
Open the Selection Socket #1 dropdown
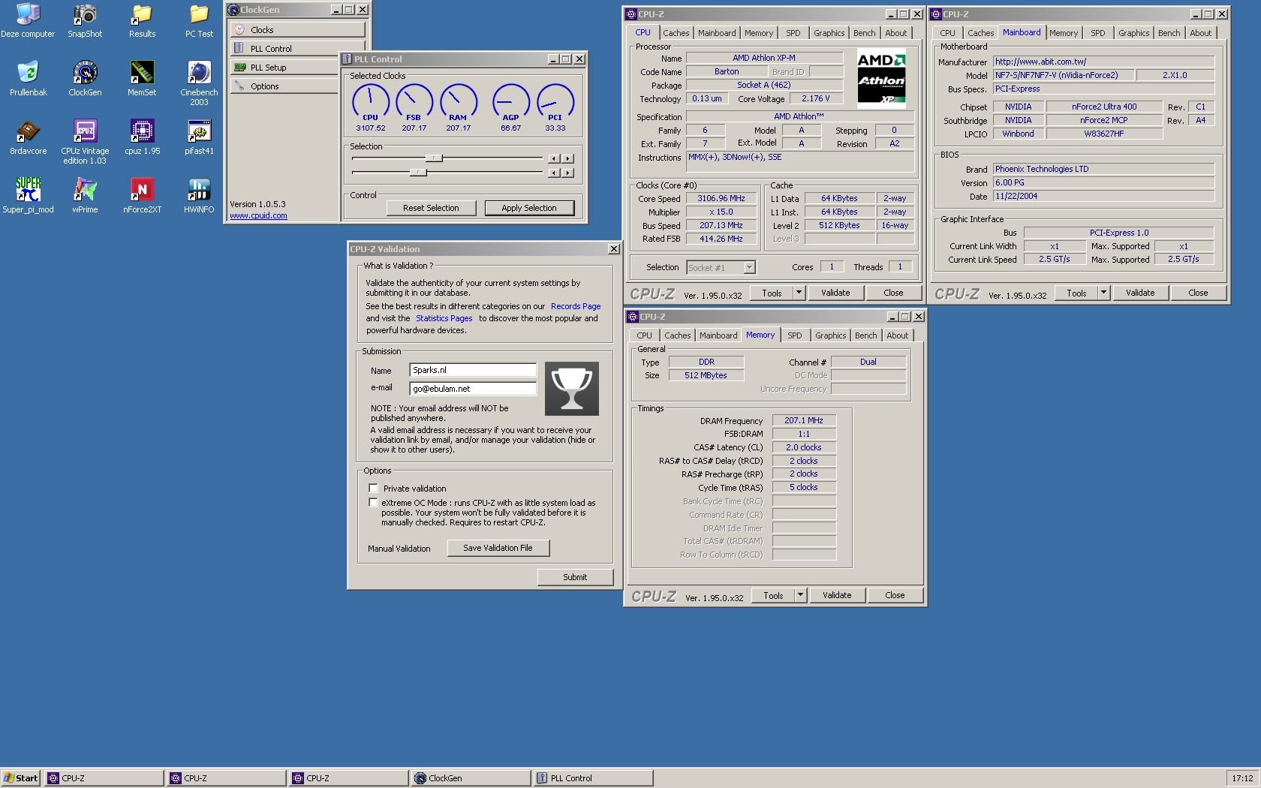pos(721,268)
